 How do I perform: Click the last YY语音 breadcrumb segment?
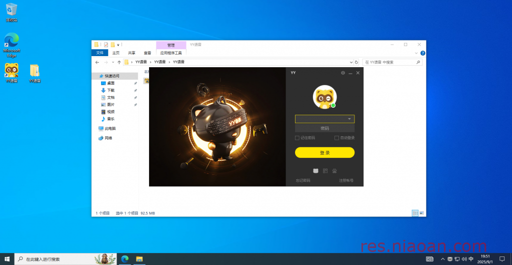pyautogui.click(x=178, y=62)
